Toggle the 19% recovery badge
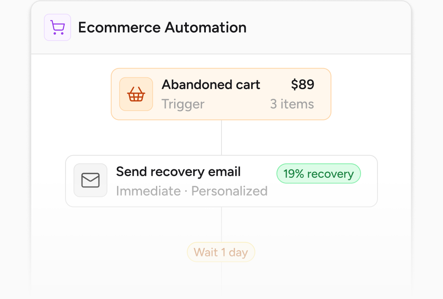The width and height of the screenshot is (443, 299). 318,173
